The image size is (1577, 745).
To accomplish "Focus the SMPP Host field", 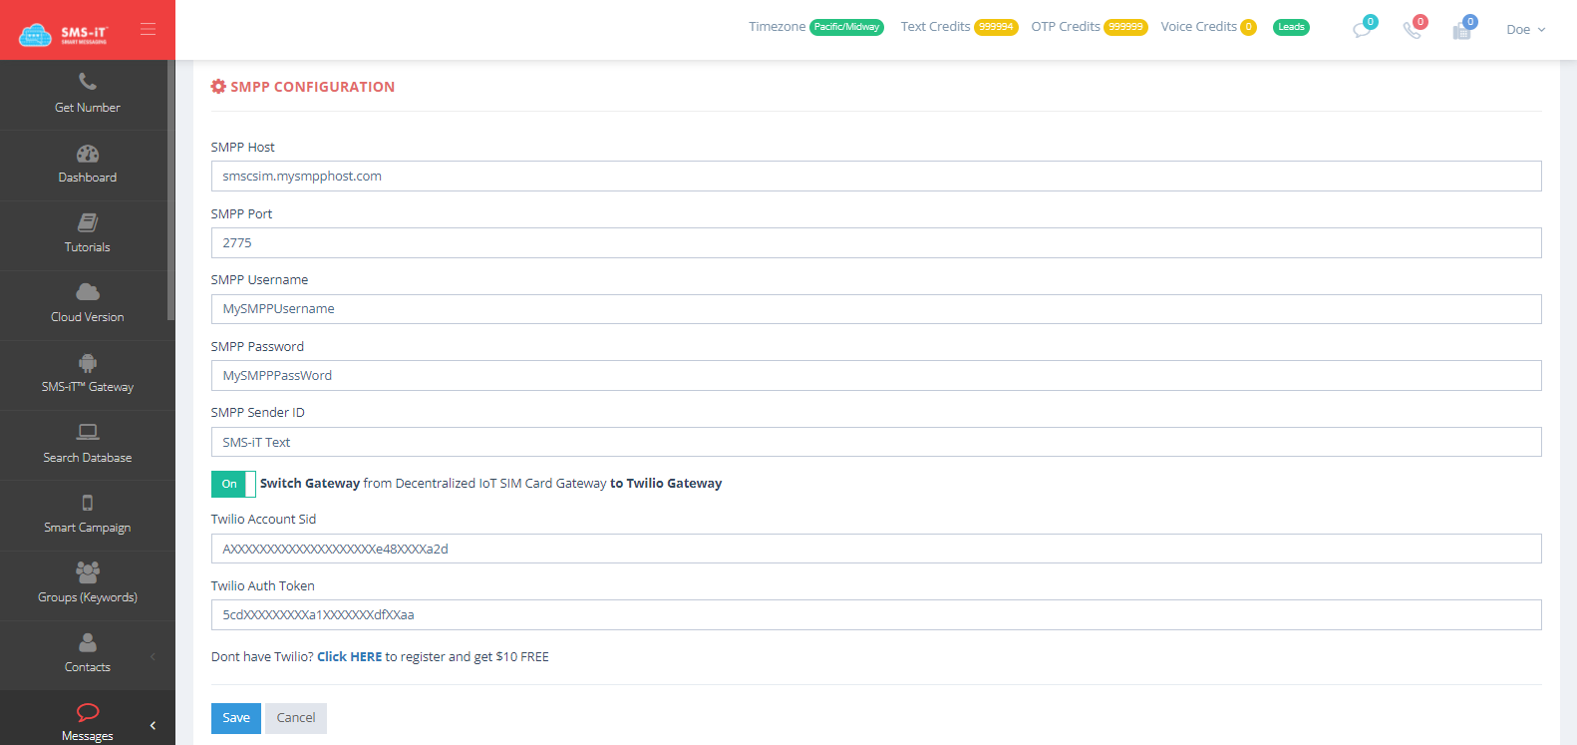I will coord(876,177).
